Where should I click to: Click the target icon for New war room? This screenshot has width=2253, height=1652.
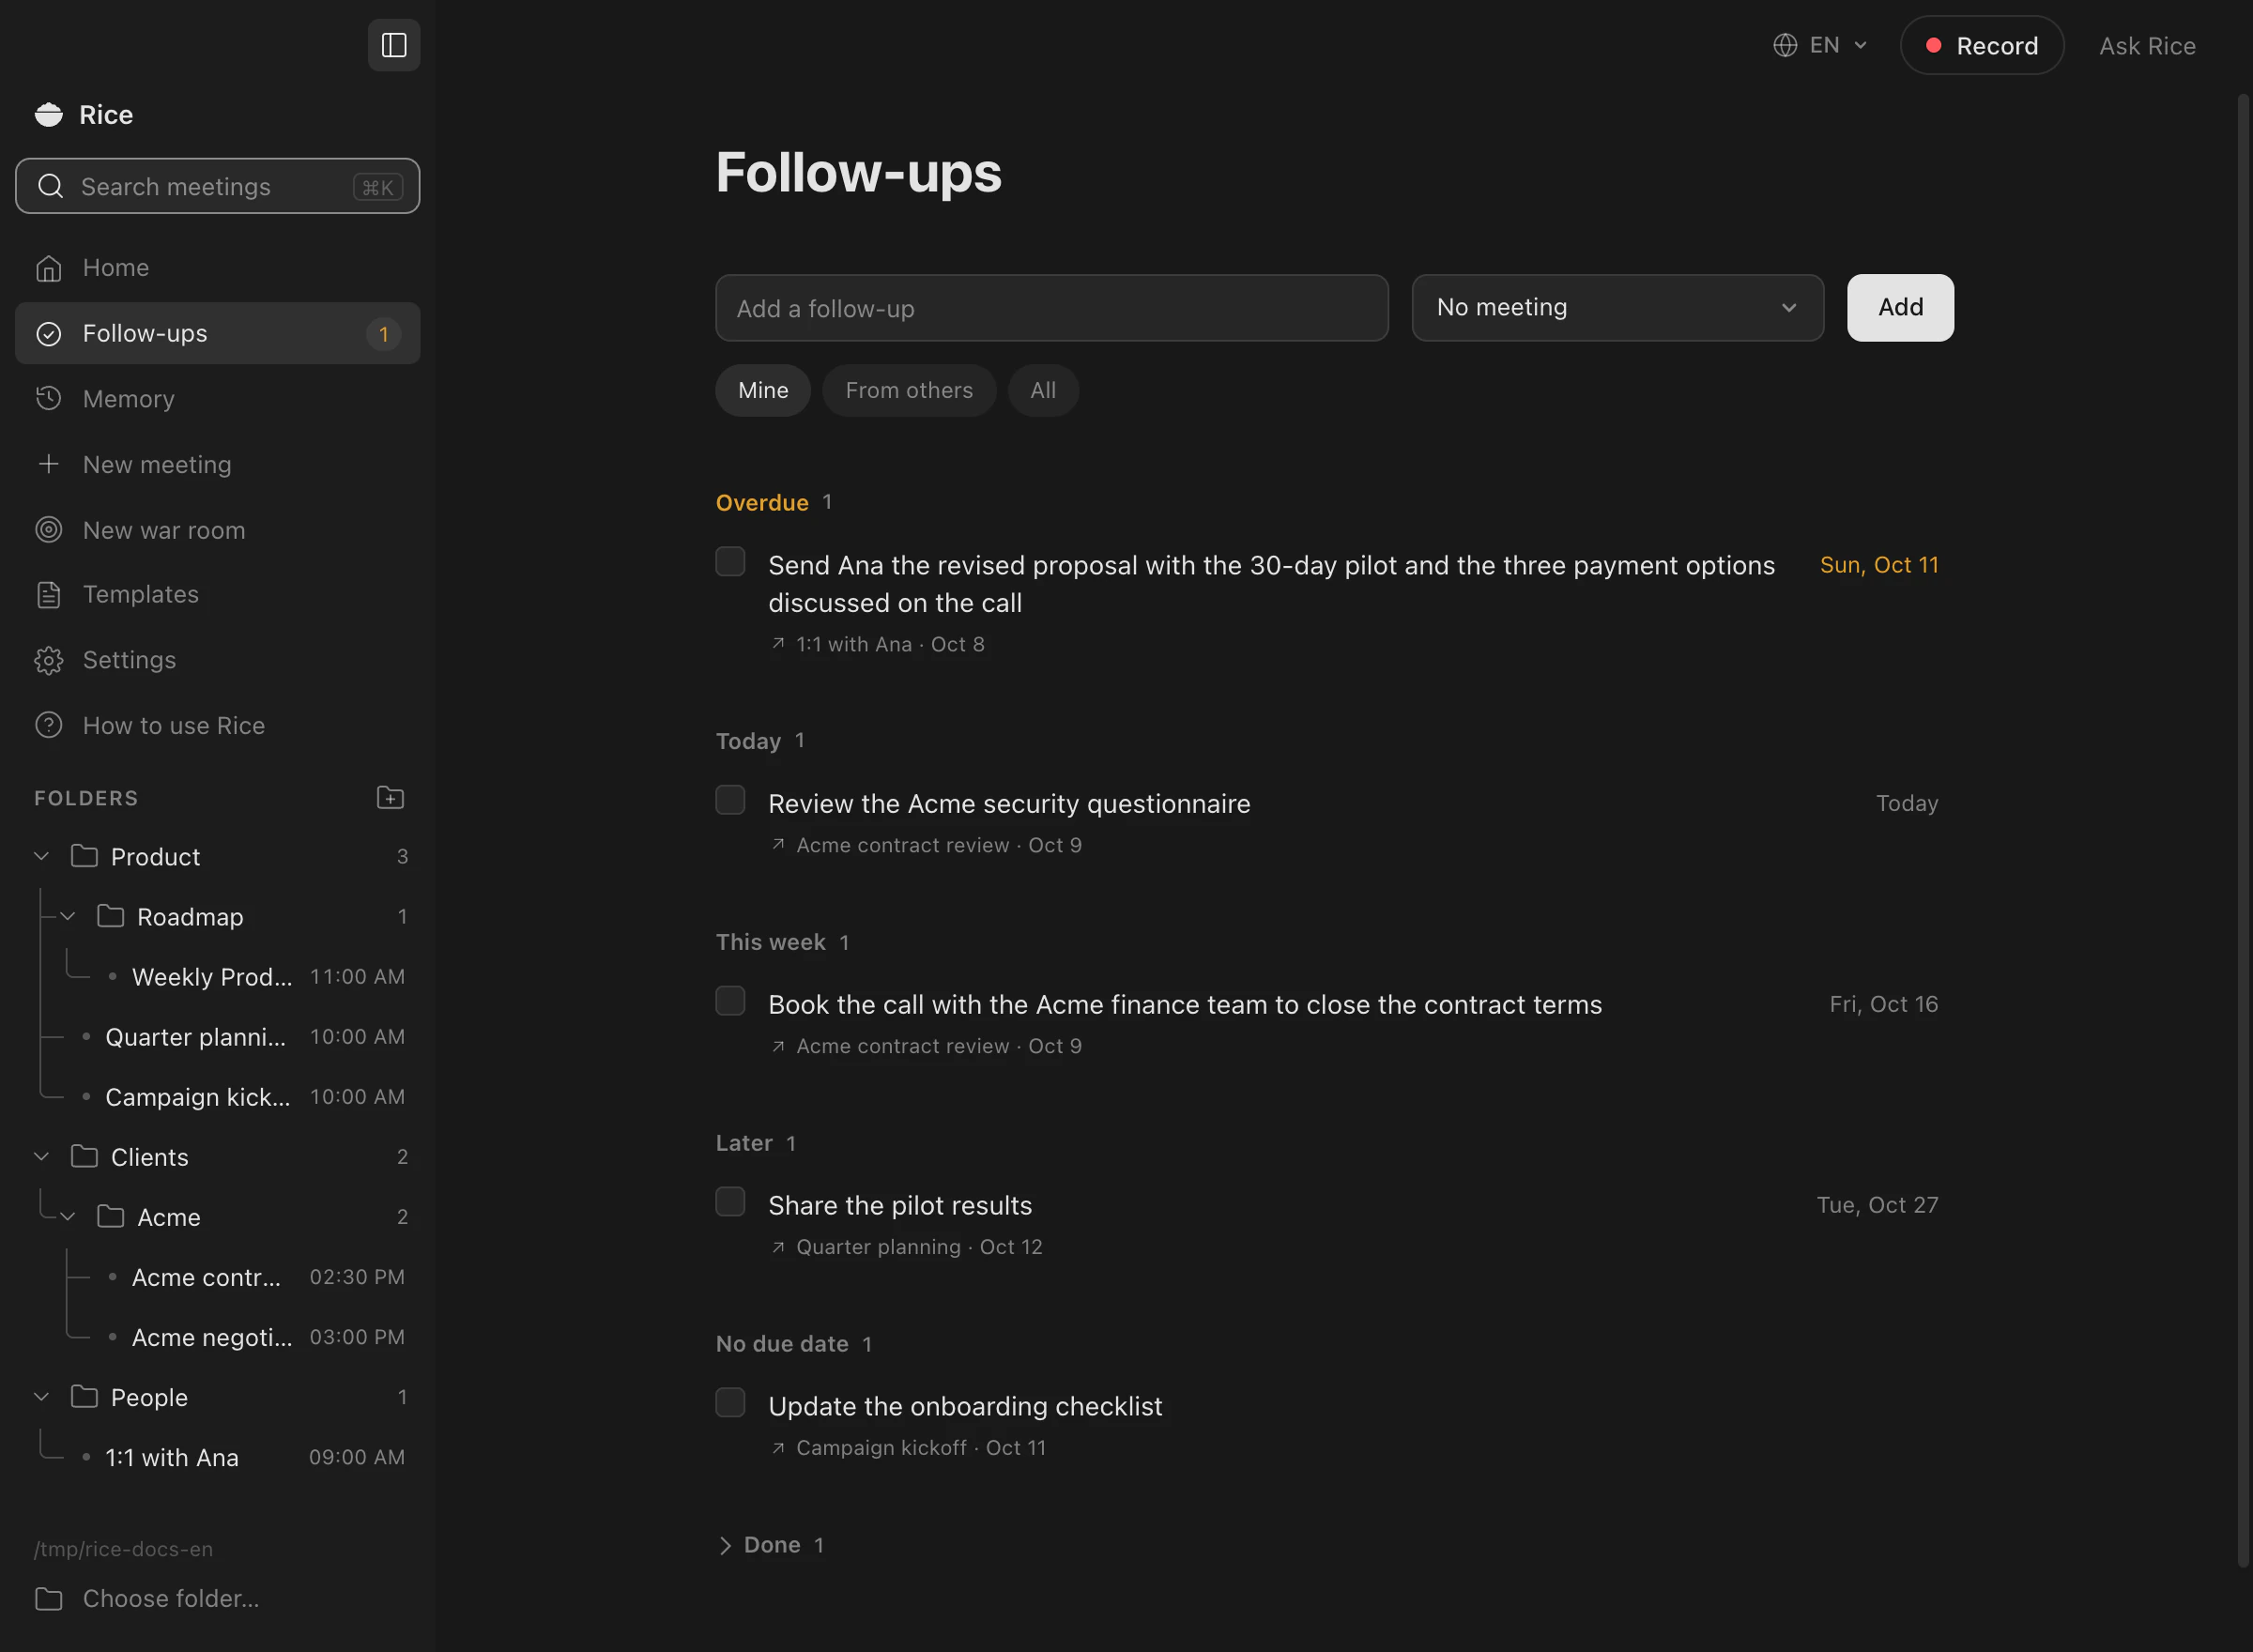[49, 530]
